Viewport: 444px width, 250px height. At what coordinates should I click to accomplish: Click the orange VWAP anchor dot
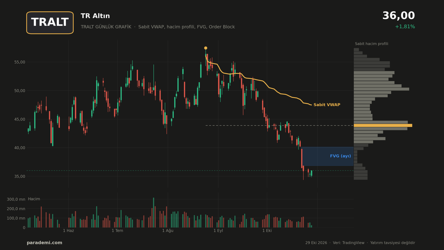(206, 48)
